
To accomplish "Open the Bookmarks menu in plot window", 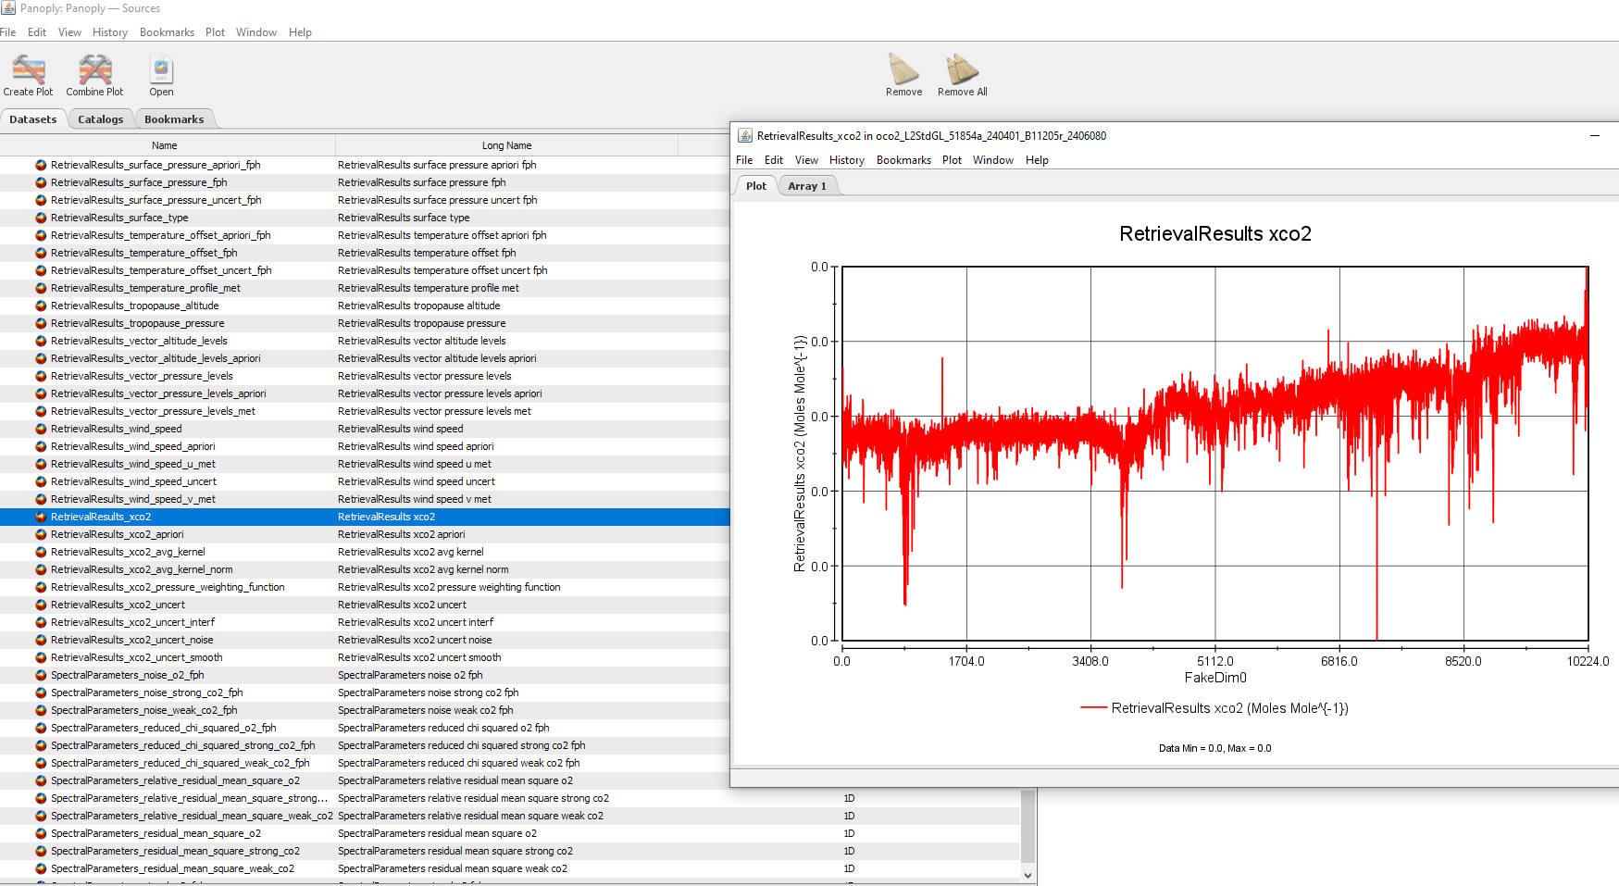I will pos(903,160).
